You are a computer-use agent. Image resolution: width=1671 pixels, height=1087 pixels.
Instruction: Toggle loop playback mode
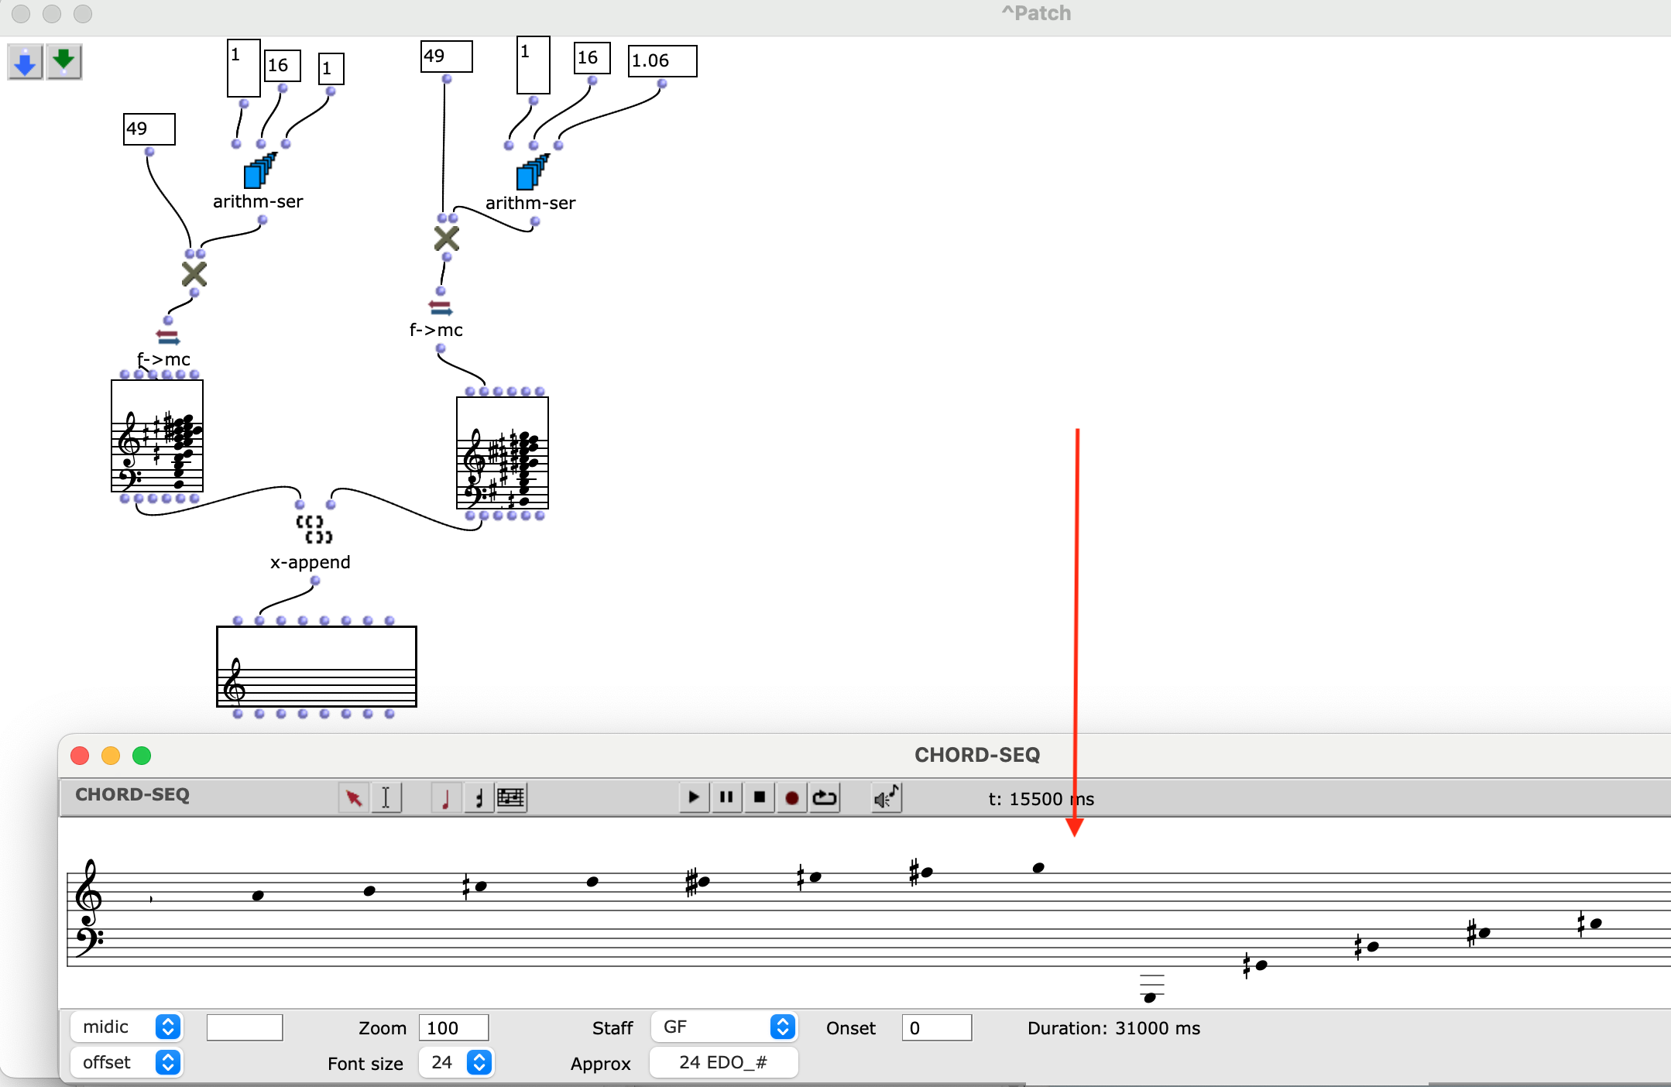[825, 797]
